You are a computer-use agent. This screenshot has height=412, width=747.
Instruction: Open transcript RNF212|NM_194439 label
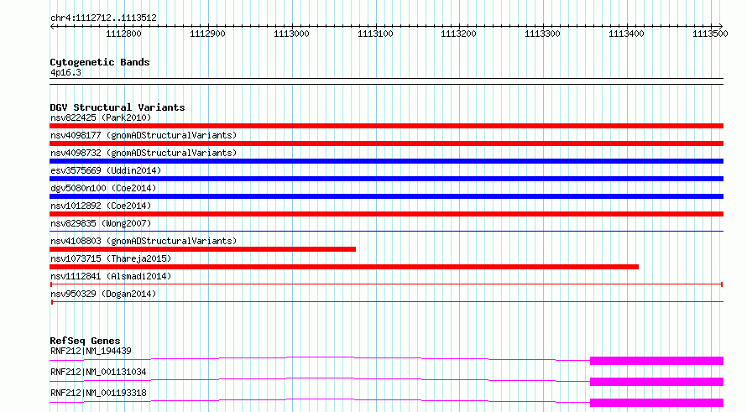tap(91, 351)
